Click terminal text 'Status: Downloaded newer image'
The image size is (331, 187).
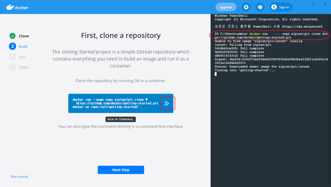262,67
